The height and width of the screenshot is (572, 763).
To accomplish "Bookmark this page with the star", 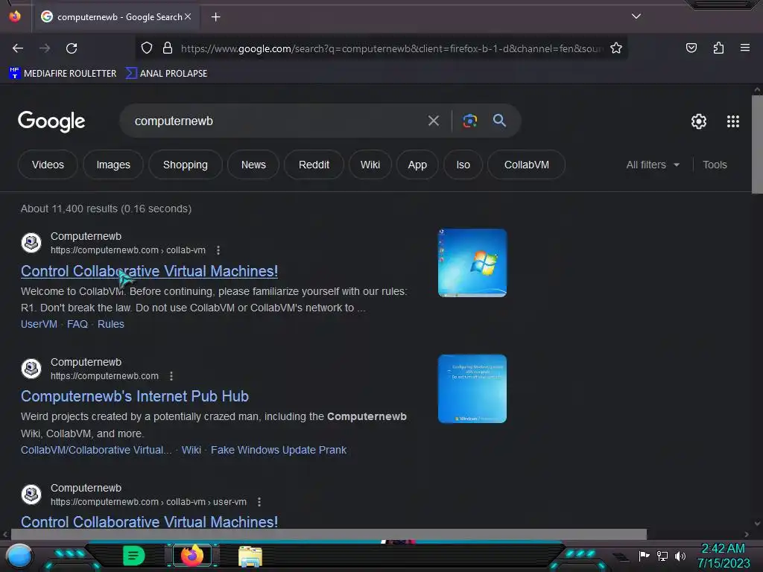I will (616, 48).
